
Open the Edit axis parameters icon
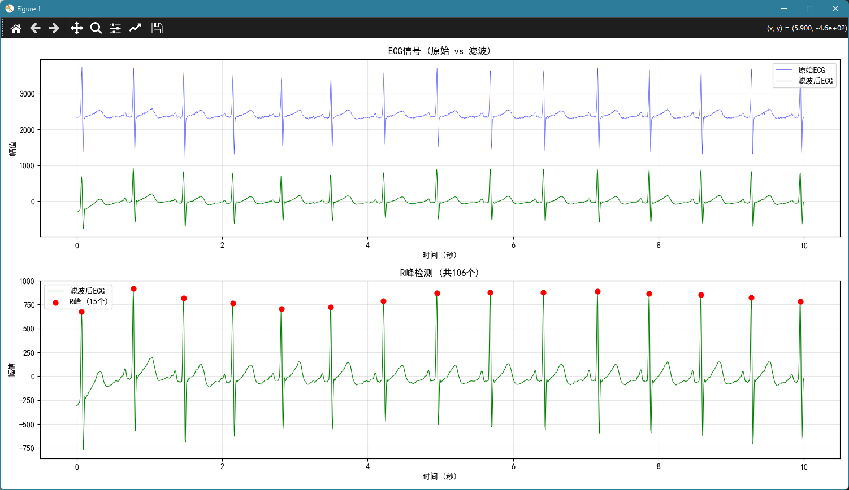point(135,28)
